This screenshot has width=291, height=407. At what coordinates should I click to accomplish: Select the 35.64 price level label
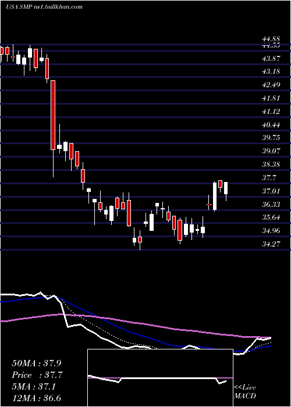[x=271, y=217]
